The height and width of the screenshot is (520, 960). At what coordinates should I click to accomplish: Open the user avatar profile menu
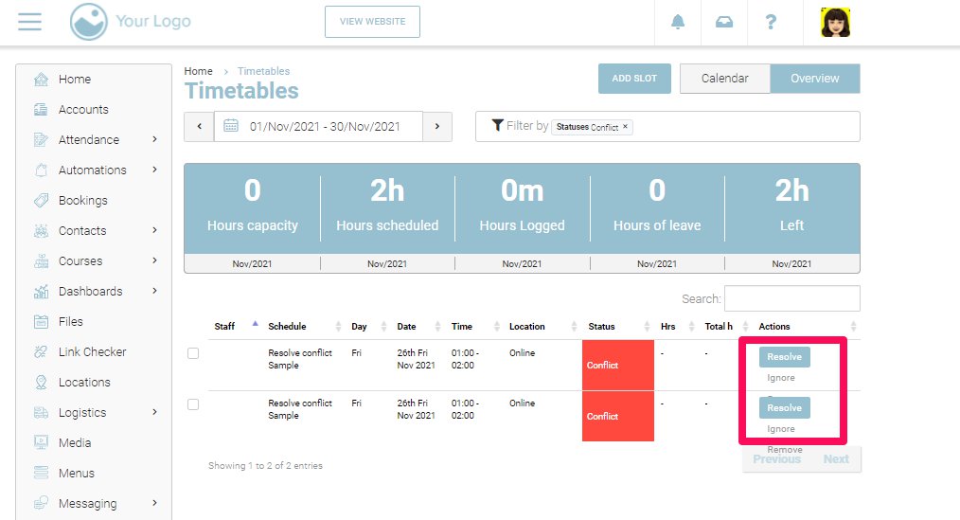coord(837,23)
